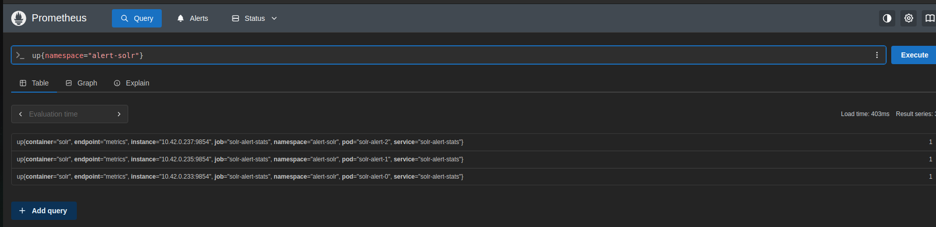Screen dimensions: 936x227
Task: Click the Load time 403ms text
Action: pyautogui.click(x=865, y=114)
